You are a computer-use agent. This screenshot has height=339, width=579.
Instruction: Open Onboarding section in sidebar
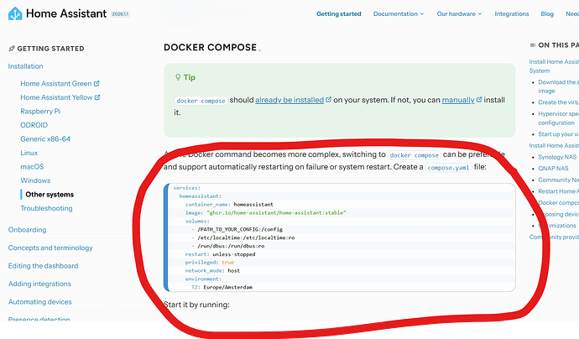coord(28,229)
